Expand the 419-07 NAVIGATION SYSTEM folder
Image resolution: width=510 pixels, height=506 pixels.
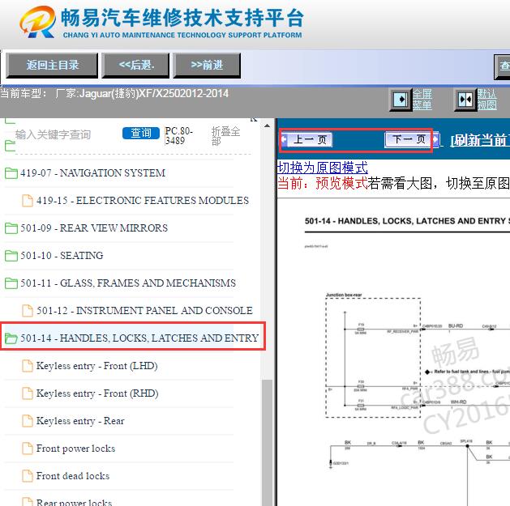point(92,172)
